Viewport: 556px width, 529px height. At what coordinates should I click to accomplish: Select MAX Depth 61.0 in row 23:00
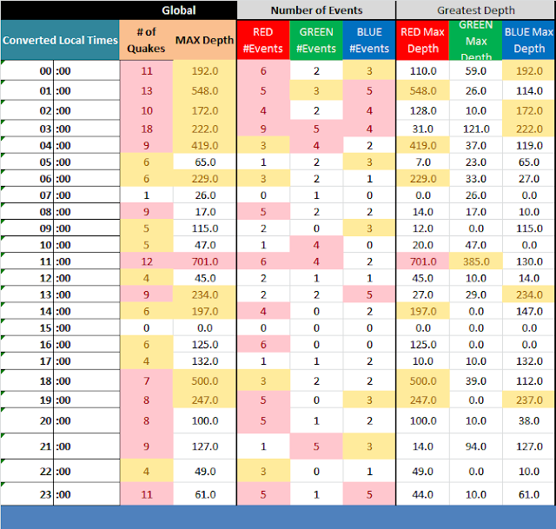pos(205,494)
